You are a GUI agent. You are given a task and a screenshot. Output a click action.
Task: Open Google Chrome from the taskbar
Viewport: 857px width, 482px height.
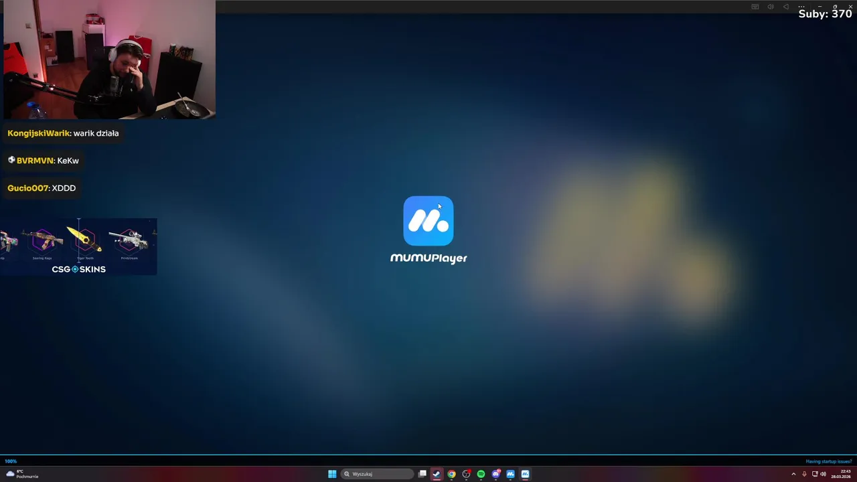(452, 474)
